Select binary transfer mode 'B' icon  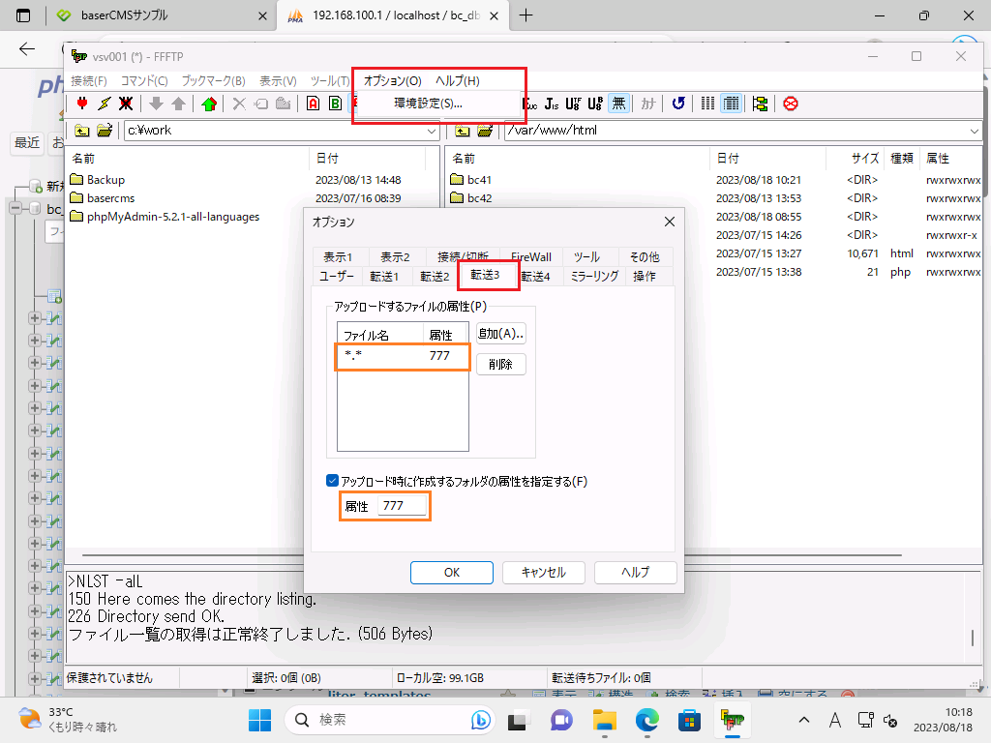[x=335, y=104]
